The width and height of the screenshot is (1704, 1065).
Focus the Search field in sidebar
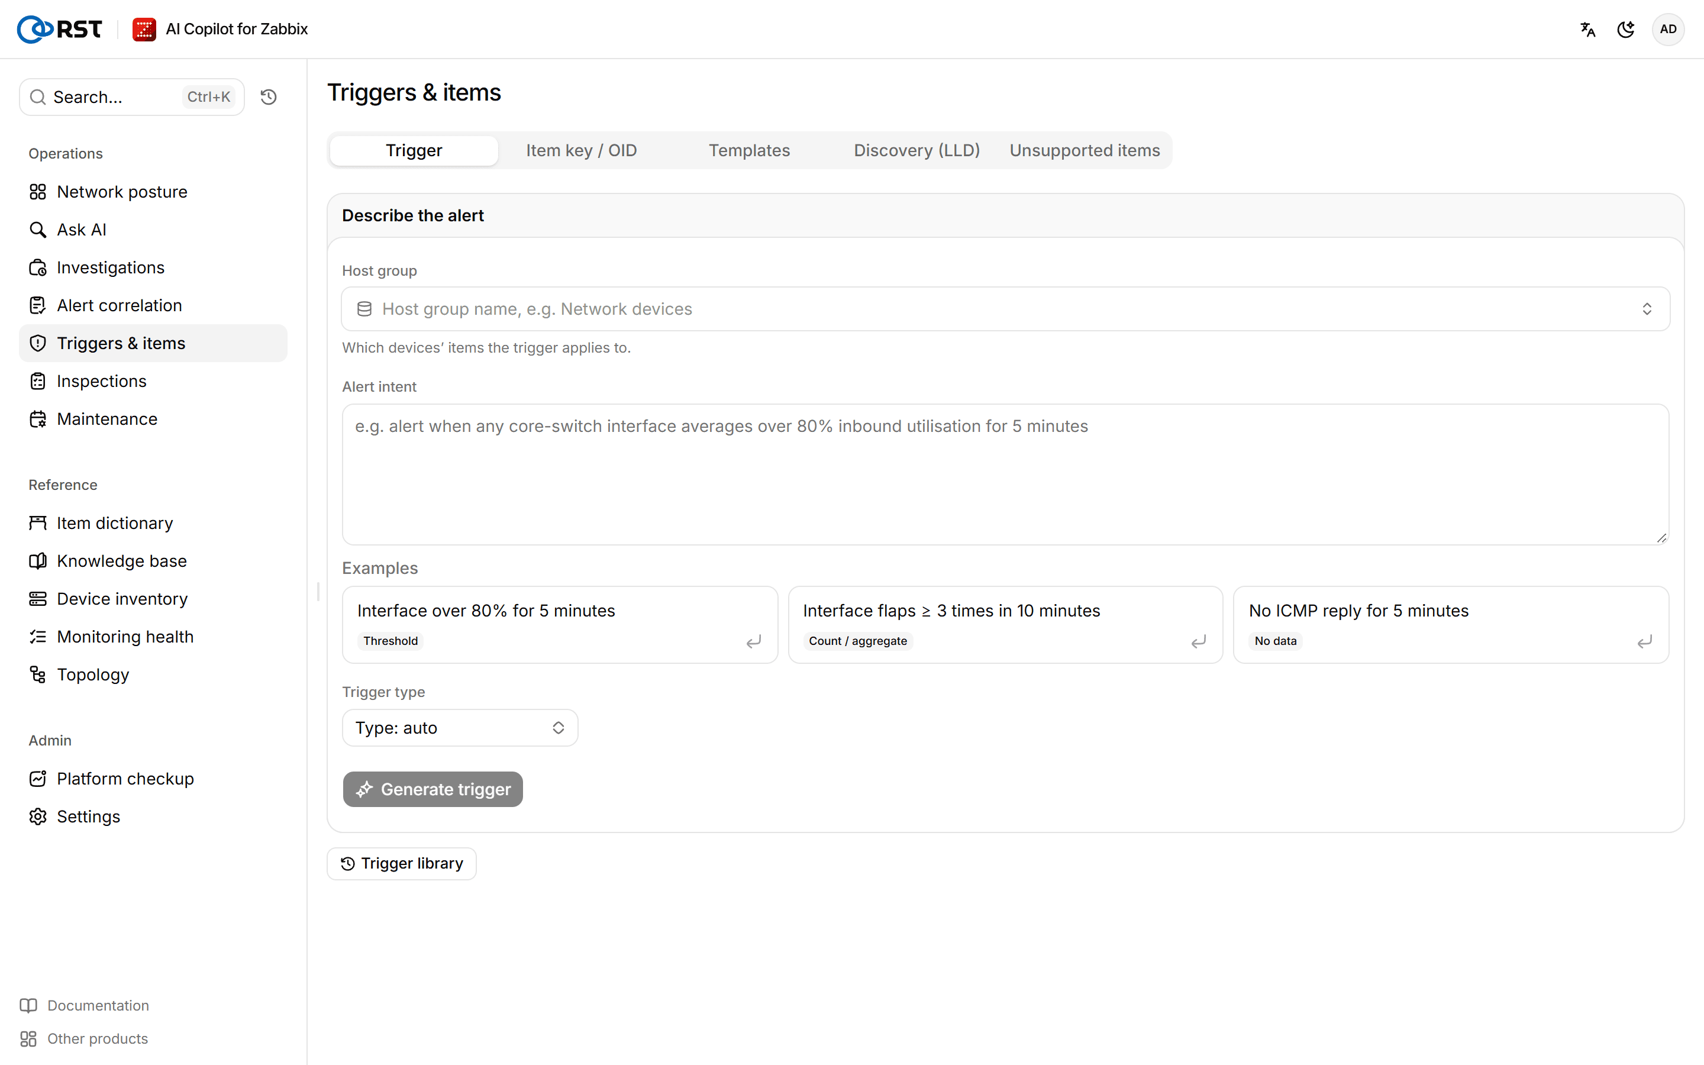tap(132, 96)
